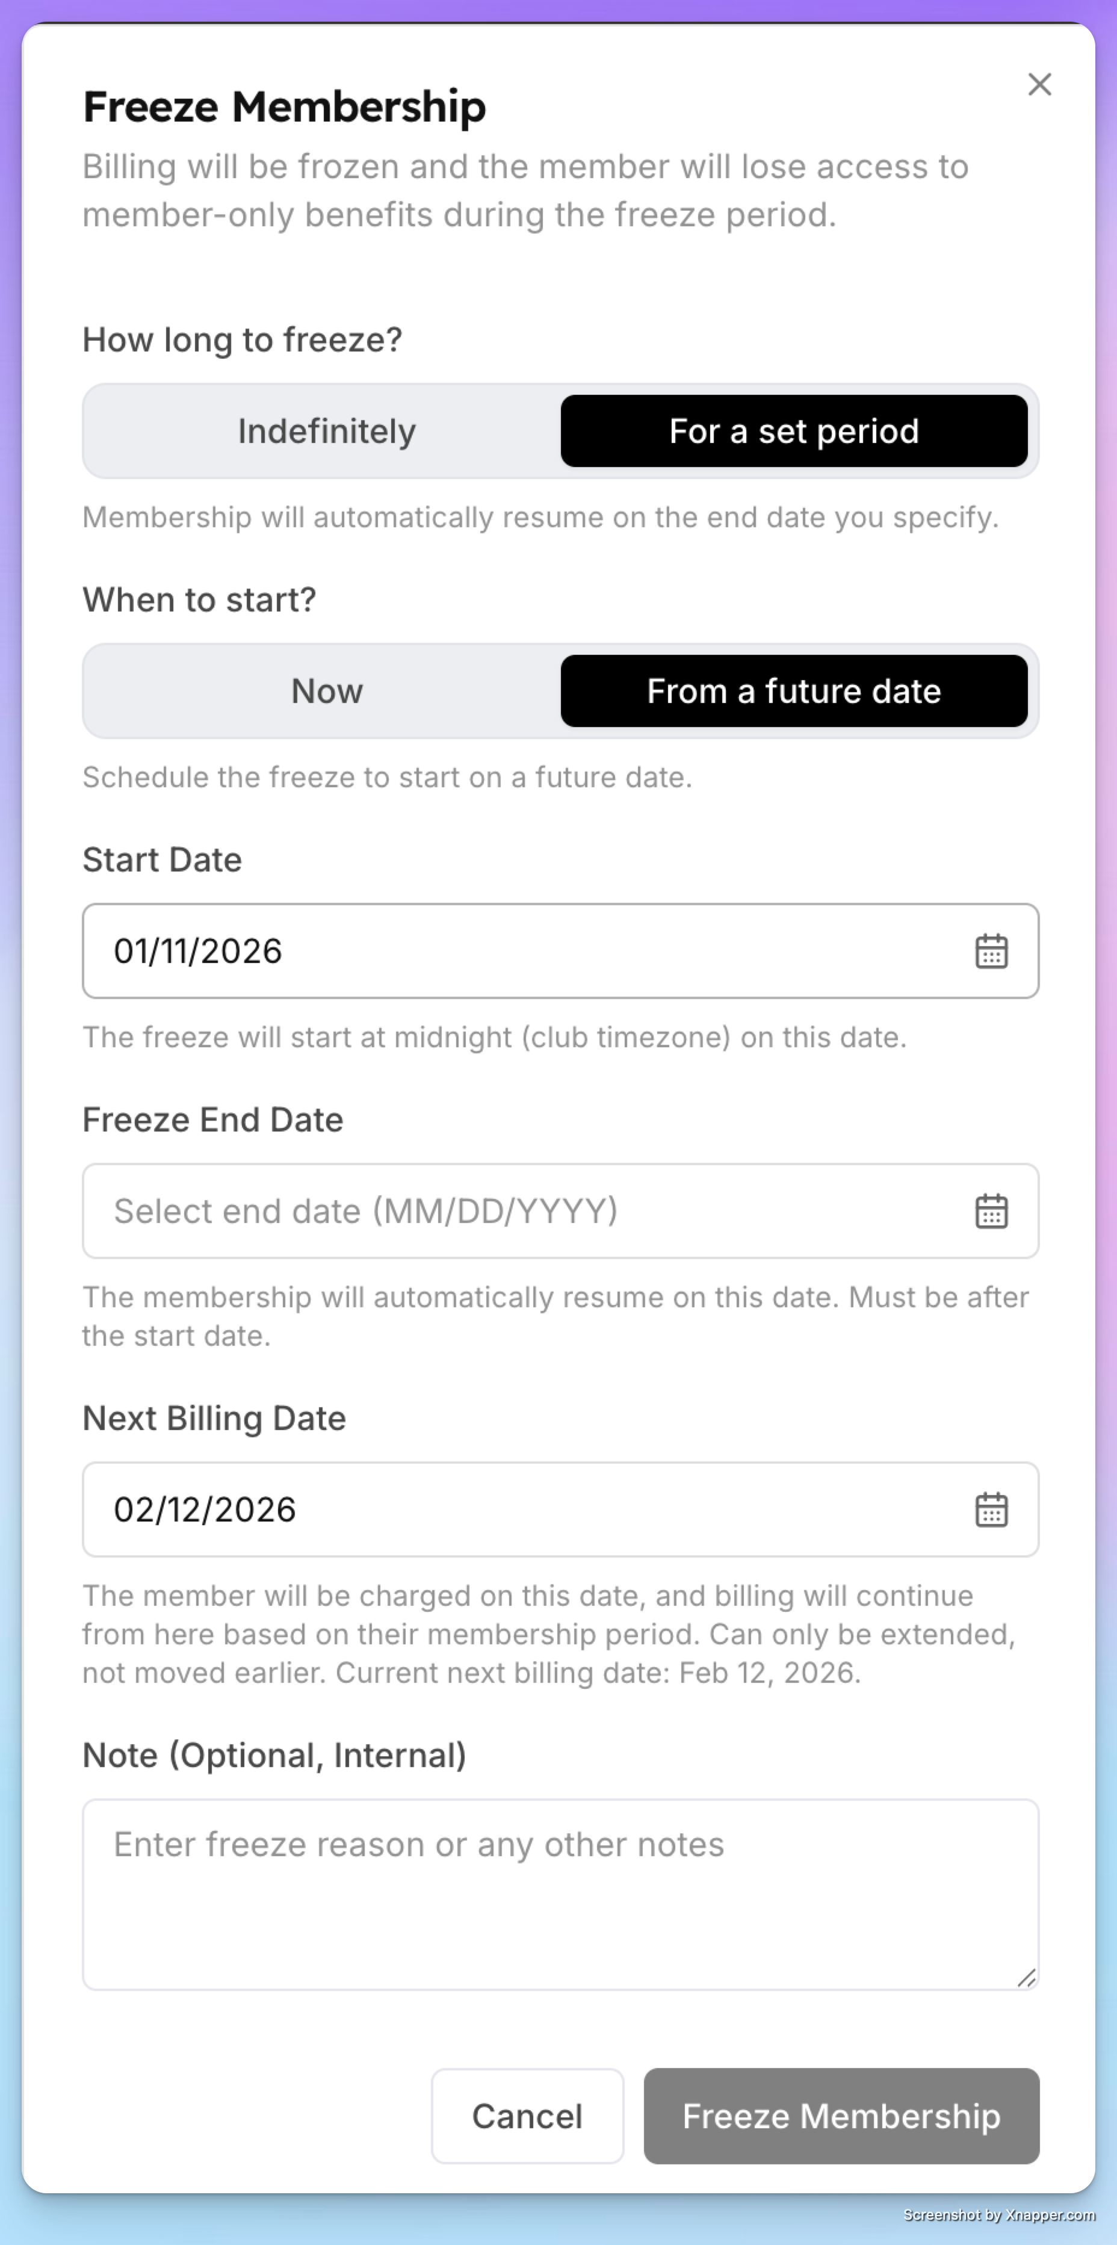The image size is (1117, 2245).
Task: Open the Next Billing Date calendar icon
Action: 991,1510
